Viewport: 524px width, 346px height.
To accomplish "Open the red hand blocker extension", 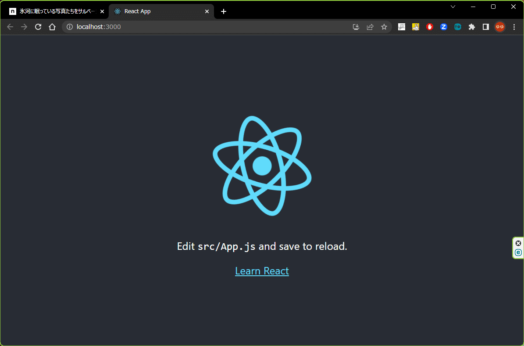I will (x=430, y=27).
